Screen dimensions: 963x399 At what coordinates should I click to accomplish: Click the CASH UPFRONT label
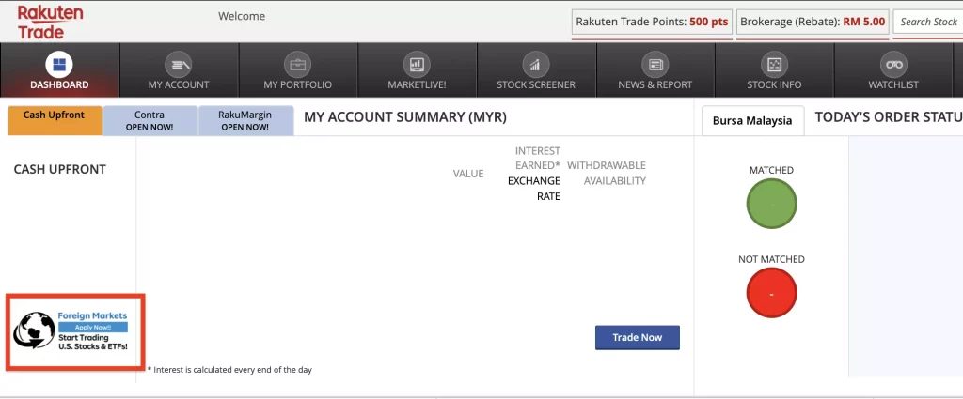point(59,169)
